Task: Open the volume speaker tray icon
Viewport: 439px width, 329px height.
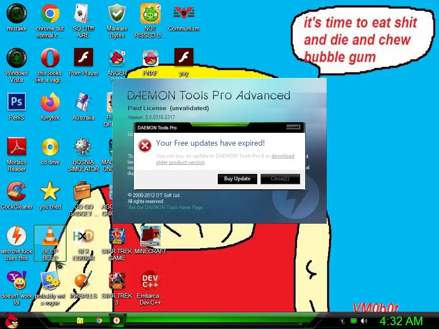Action: pos(364,321)
